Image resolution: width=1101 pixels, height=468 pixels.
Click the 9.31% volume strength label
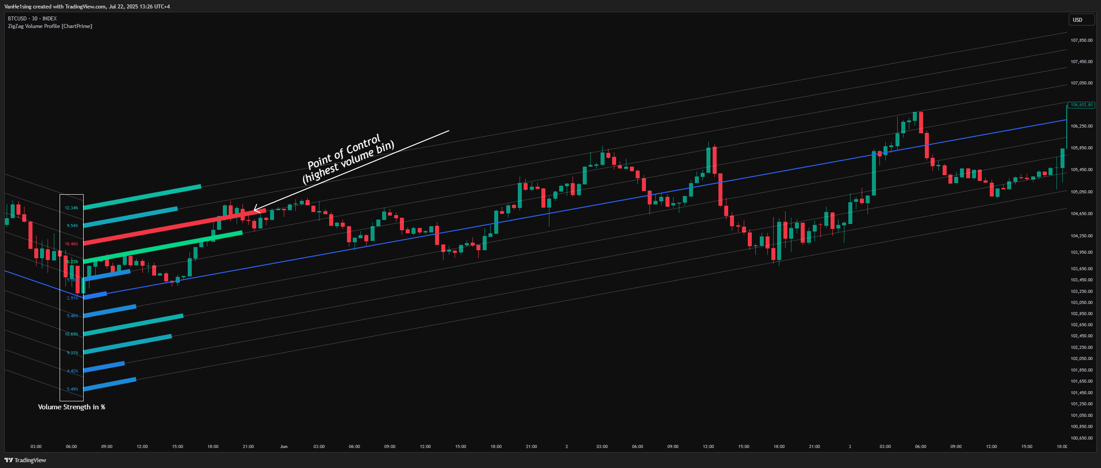(x=73, y=353)
